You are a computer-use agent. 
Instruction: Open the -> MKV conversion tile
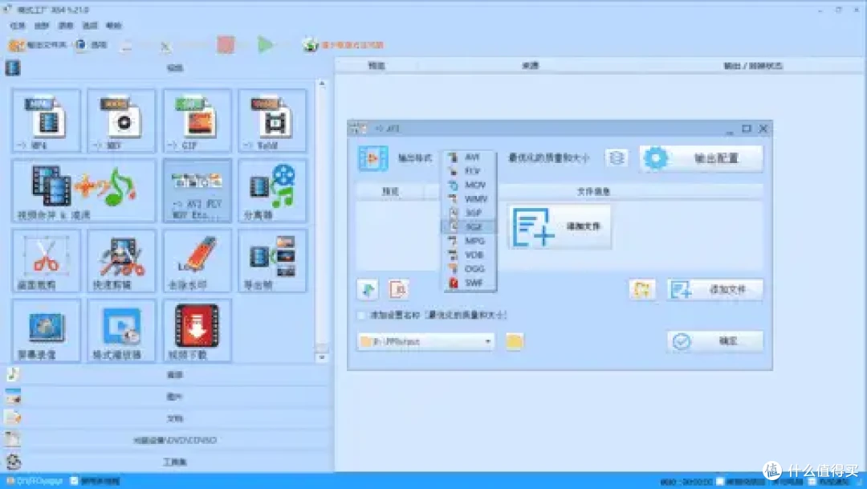point(122,120)
